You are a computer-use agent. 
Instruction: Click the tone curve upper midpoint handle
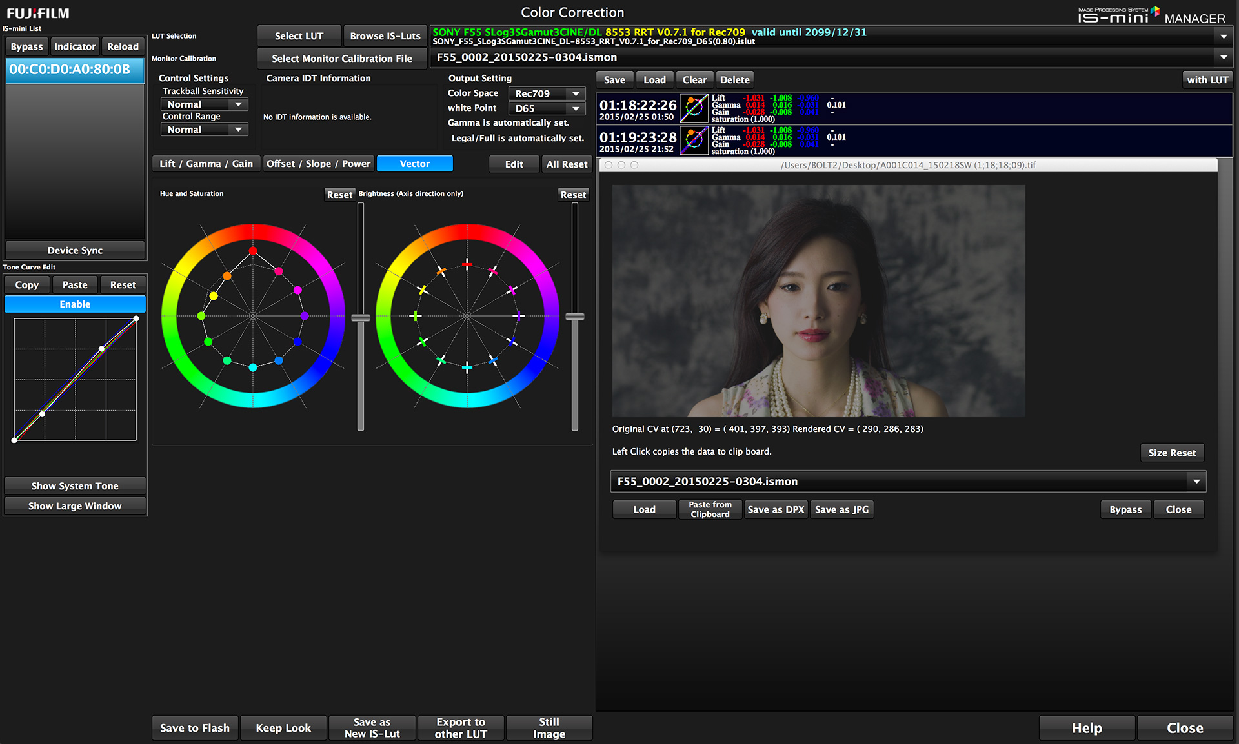tap(102, 349)
